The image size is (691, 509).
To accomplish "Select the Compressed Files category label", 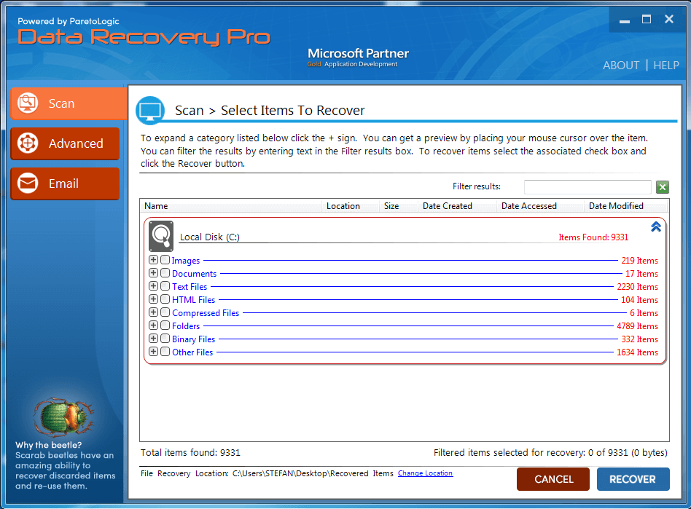I will 206,313.
